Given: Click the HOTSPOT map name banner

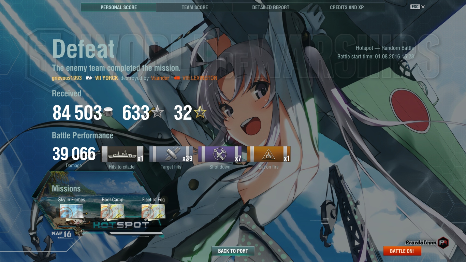Looking at the screenshot, I should [121, 225].
